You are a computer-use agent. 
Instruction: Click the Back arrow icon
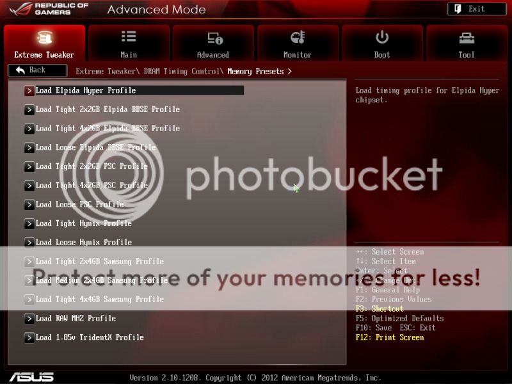coord(20,70)
